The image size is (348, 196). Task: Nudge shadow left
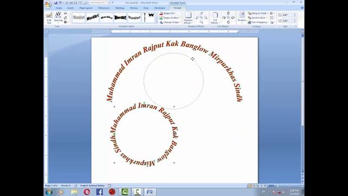197,17
